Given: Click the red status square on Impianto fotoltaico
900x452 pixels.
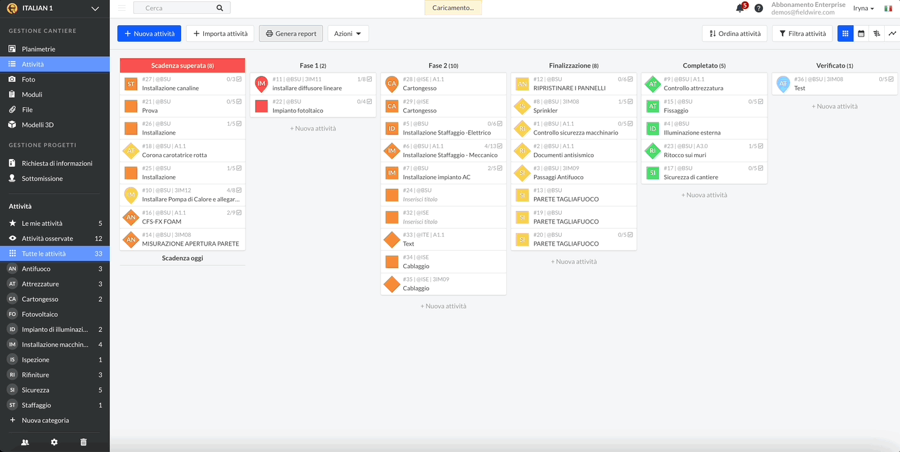Looking at the screenshot, I should click(x=261, y=106).
